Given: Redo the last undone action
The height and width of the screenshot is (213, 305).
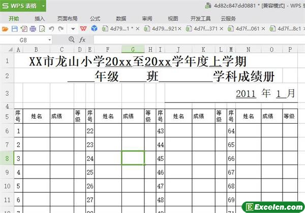Looking at the screenshot, I should point(61,29).
